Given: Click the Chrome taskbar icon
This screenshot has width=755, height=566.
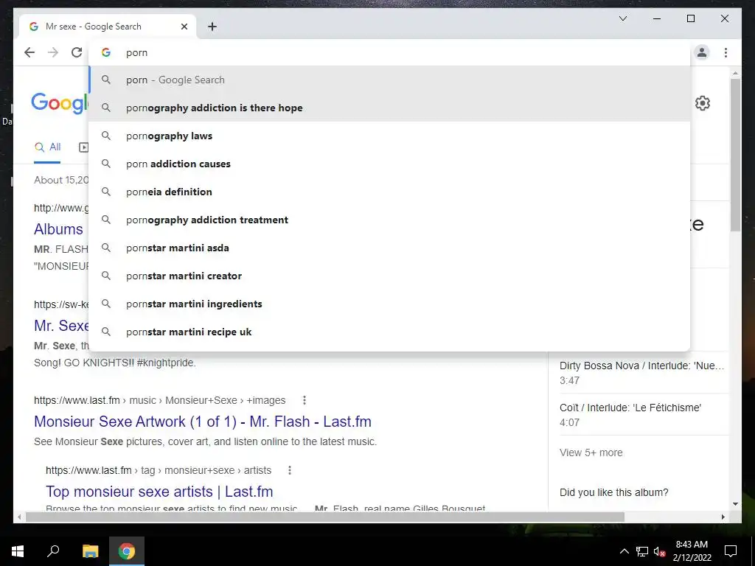Looking at the screenshot, I should (x=127, y=551).
